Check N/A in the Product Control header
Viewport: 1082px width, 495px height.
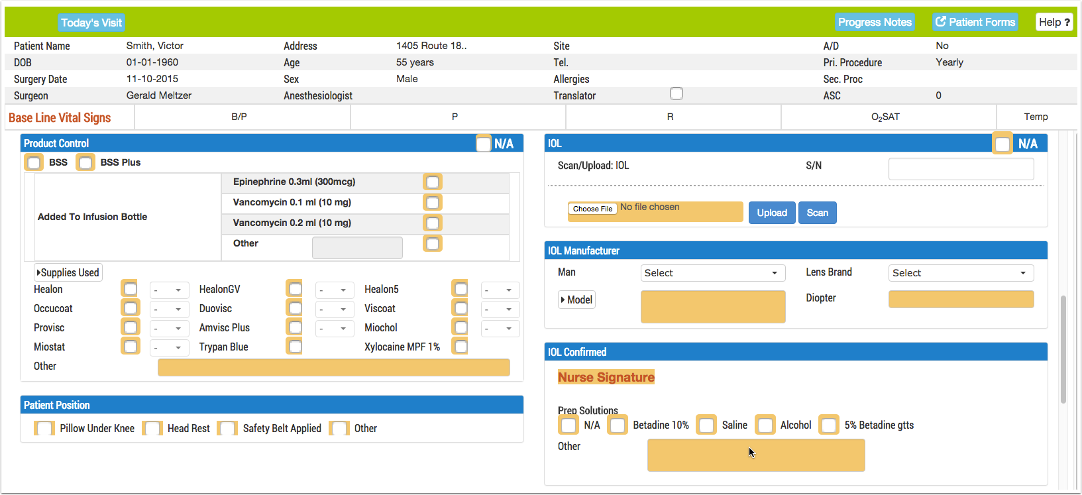484,144
